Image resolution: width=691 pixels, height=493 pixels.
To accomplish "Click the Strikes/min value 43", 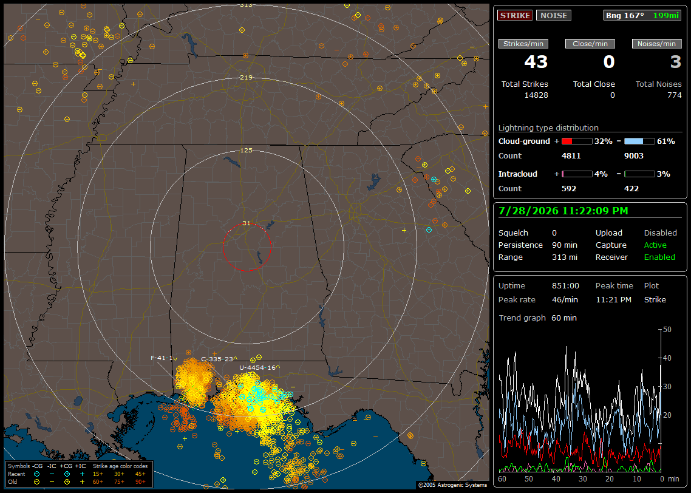I will point(536,62).
